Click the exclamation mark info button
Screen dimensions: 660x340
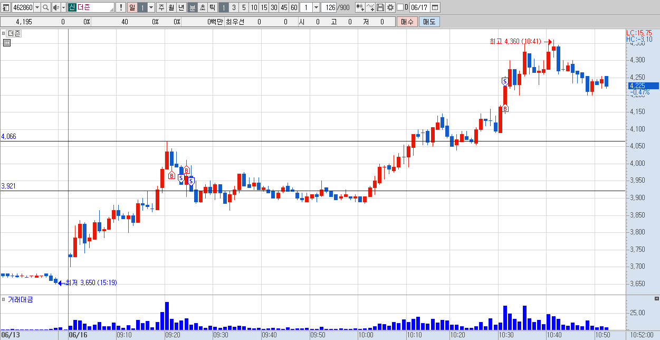(x=121, y=7)
